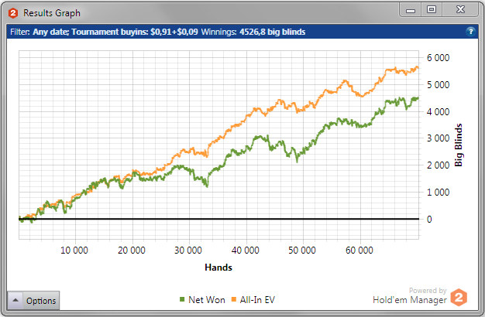Click the 60 000 hands axis label
The width and height of the screenshot is (485, 317).
[359, 250]
